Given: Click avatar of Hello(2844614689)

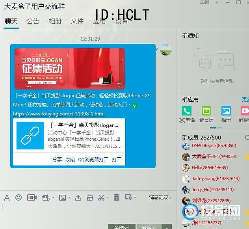Looking at the screenshot, I should pos(186,168).
